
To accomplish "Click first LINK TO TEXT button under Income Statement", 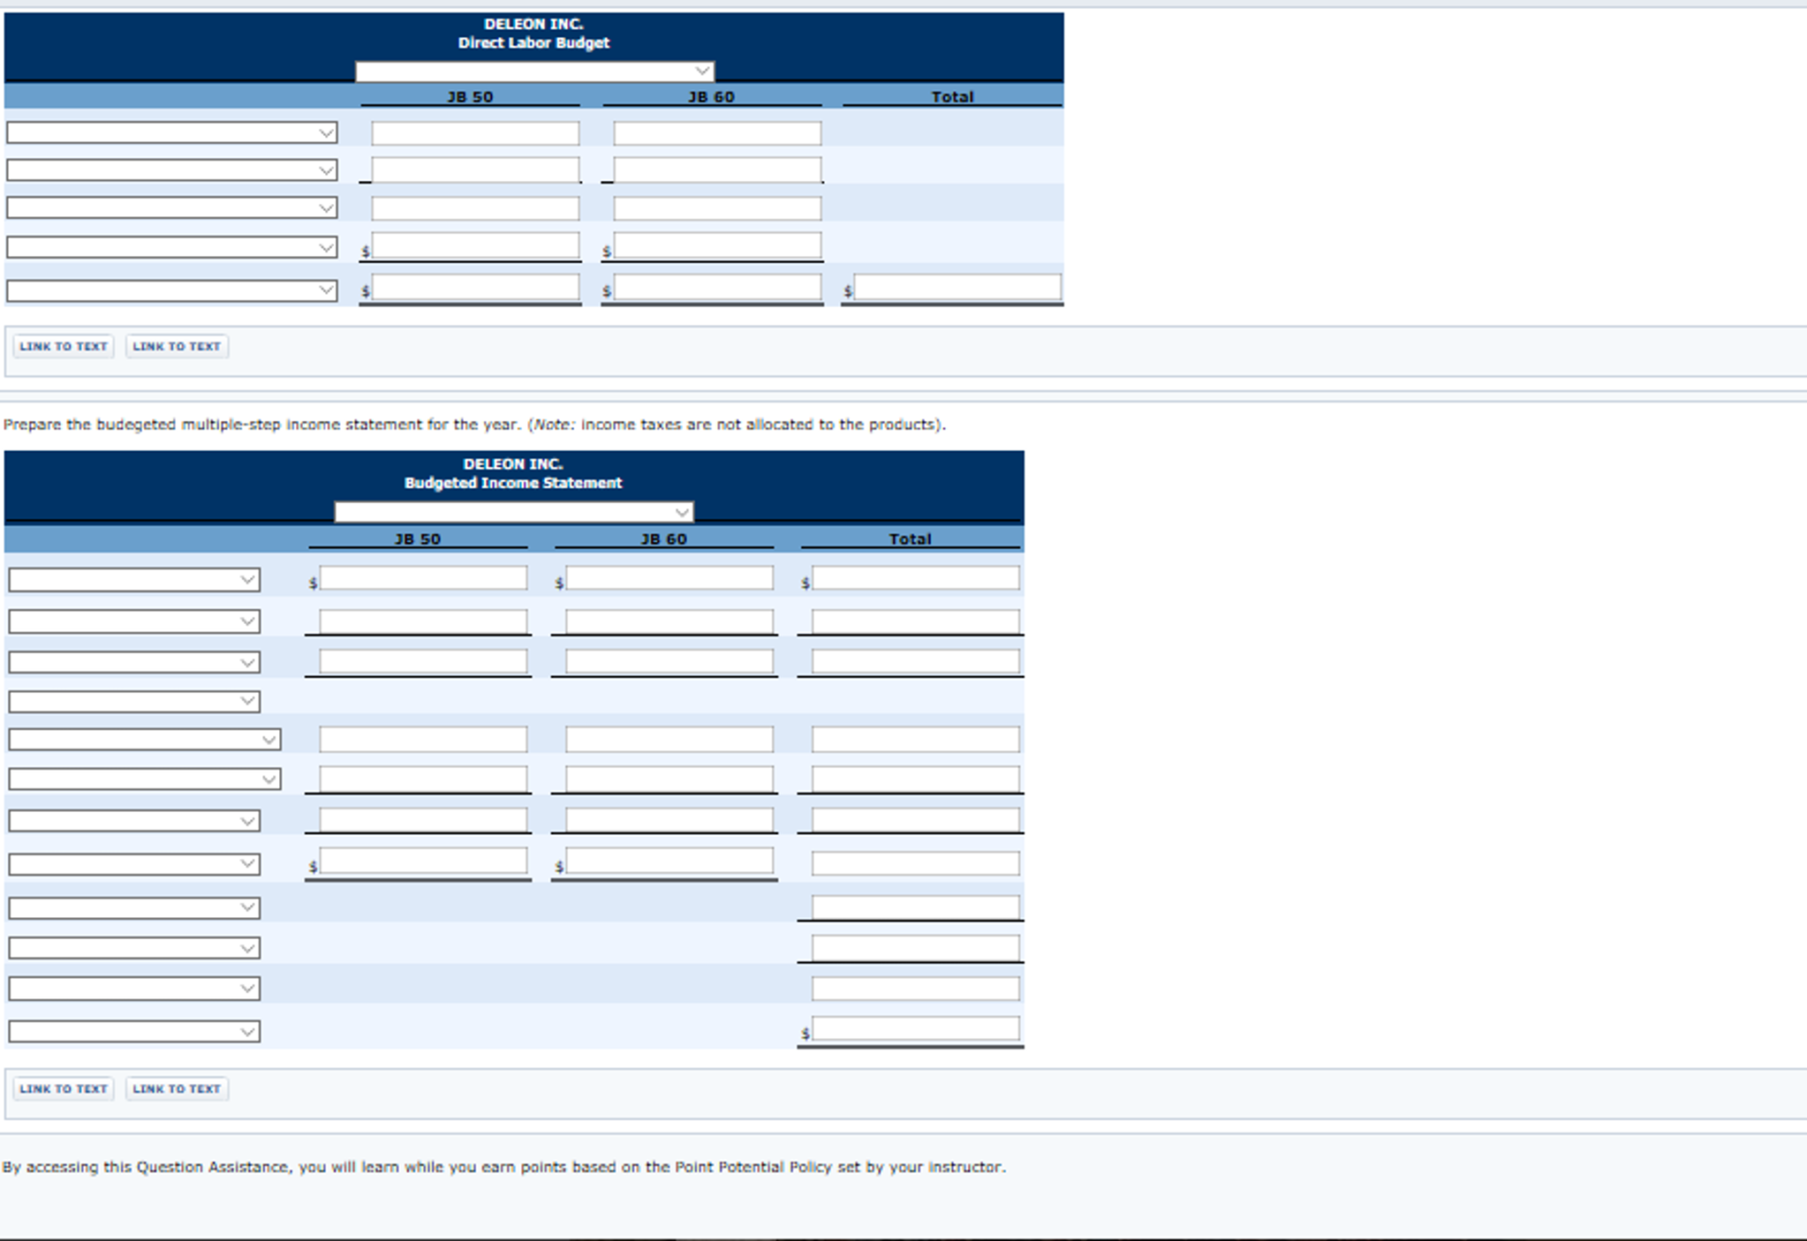I will click(64, 1088).
